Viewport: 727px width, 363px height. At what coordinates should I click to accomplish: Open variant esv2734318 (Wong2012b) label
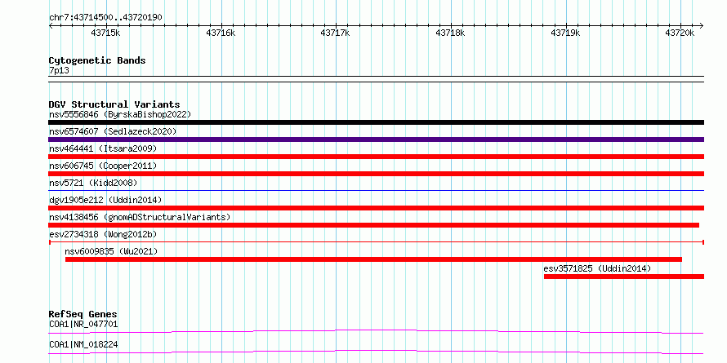103,234
